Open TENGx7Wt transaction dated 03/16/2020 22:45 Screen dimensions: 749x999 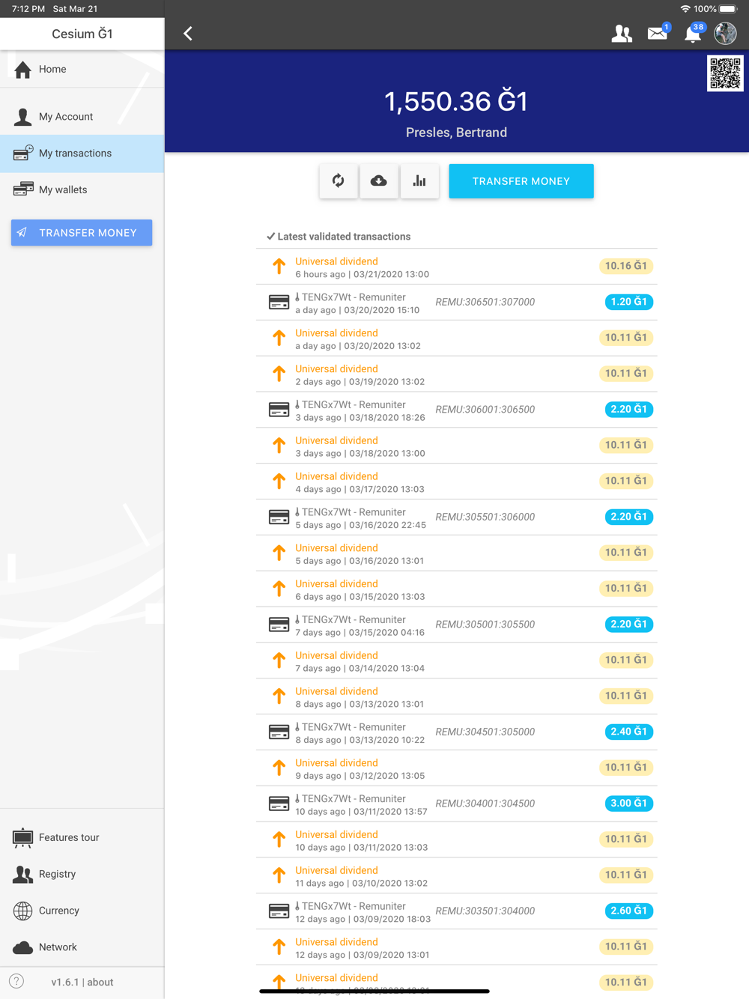pyautogui.click(x=457, y=517)
